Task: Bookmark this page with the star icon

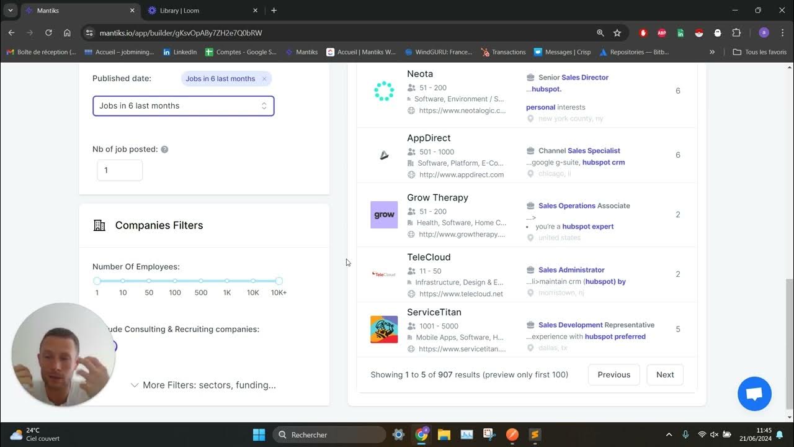Action: pos(617,33)
